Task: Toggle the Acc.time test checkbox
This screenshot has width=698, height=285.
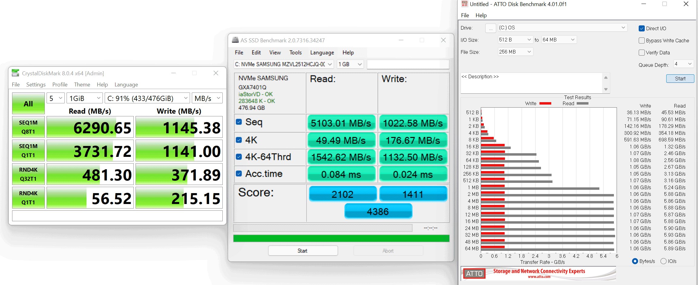Action: (239, 173)
